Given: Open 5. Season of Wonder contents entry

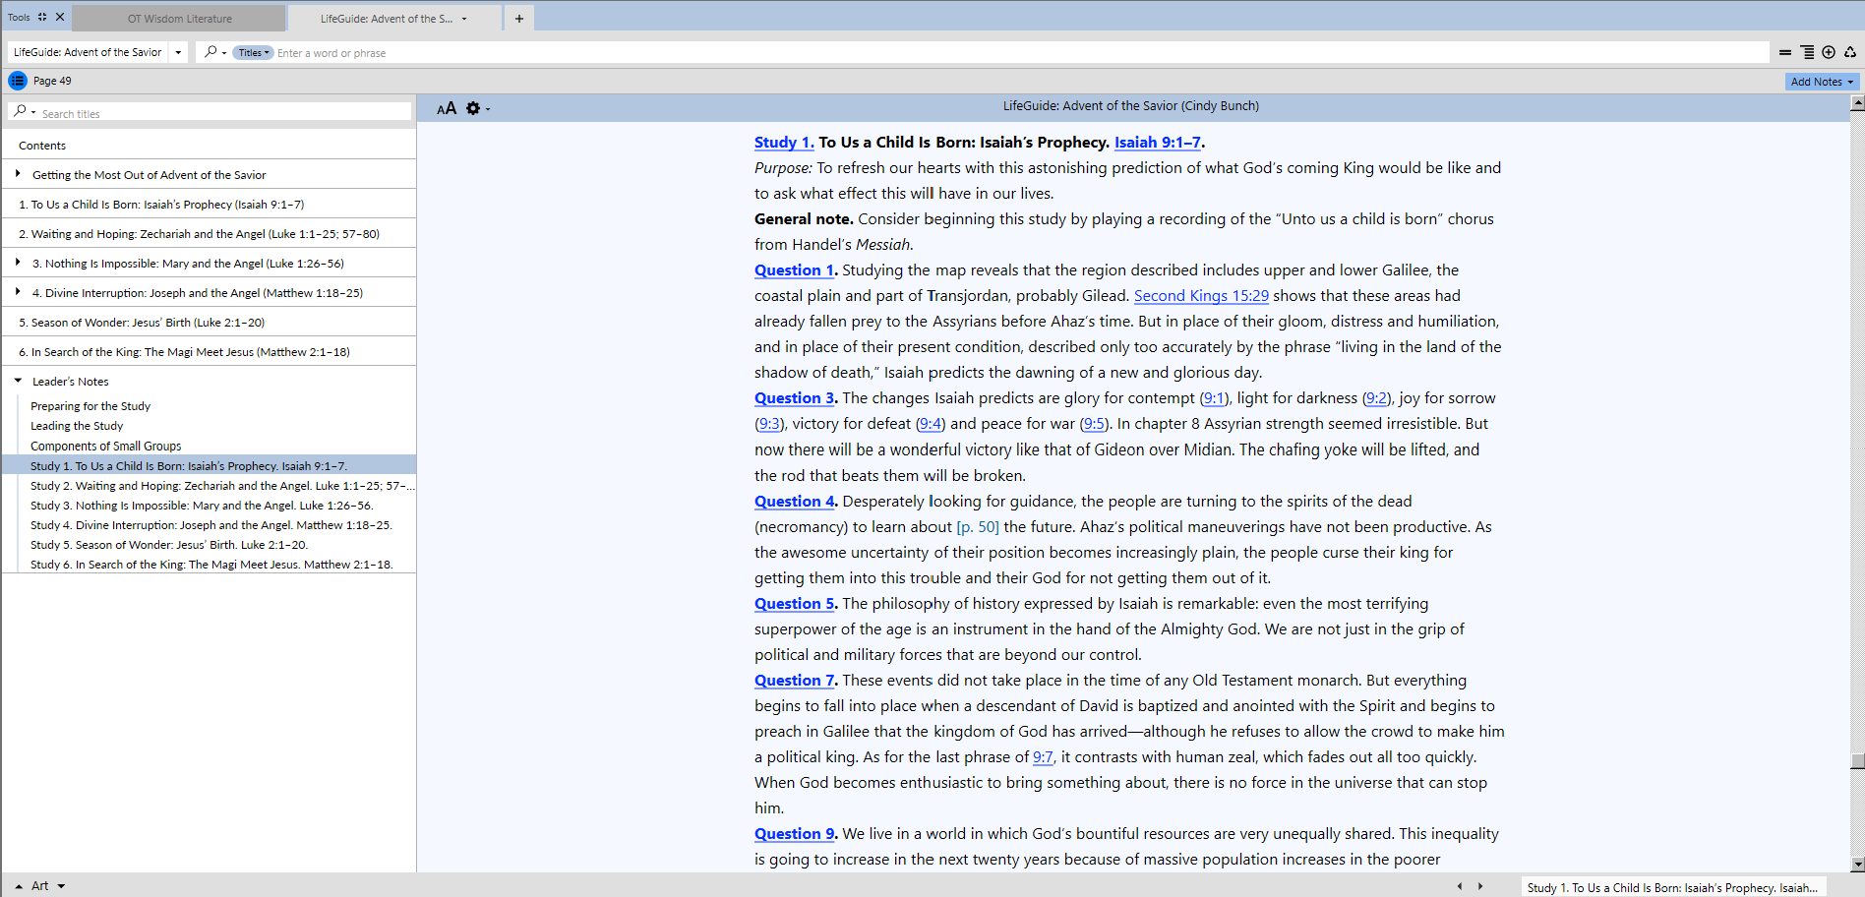Looking at the screenshot, I should pos(142,323).
